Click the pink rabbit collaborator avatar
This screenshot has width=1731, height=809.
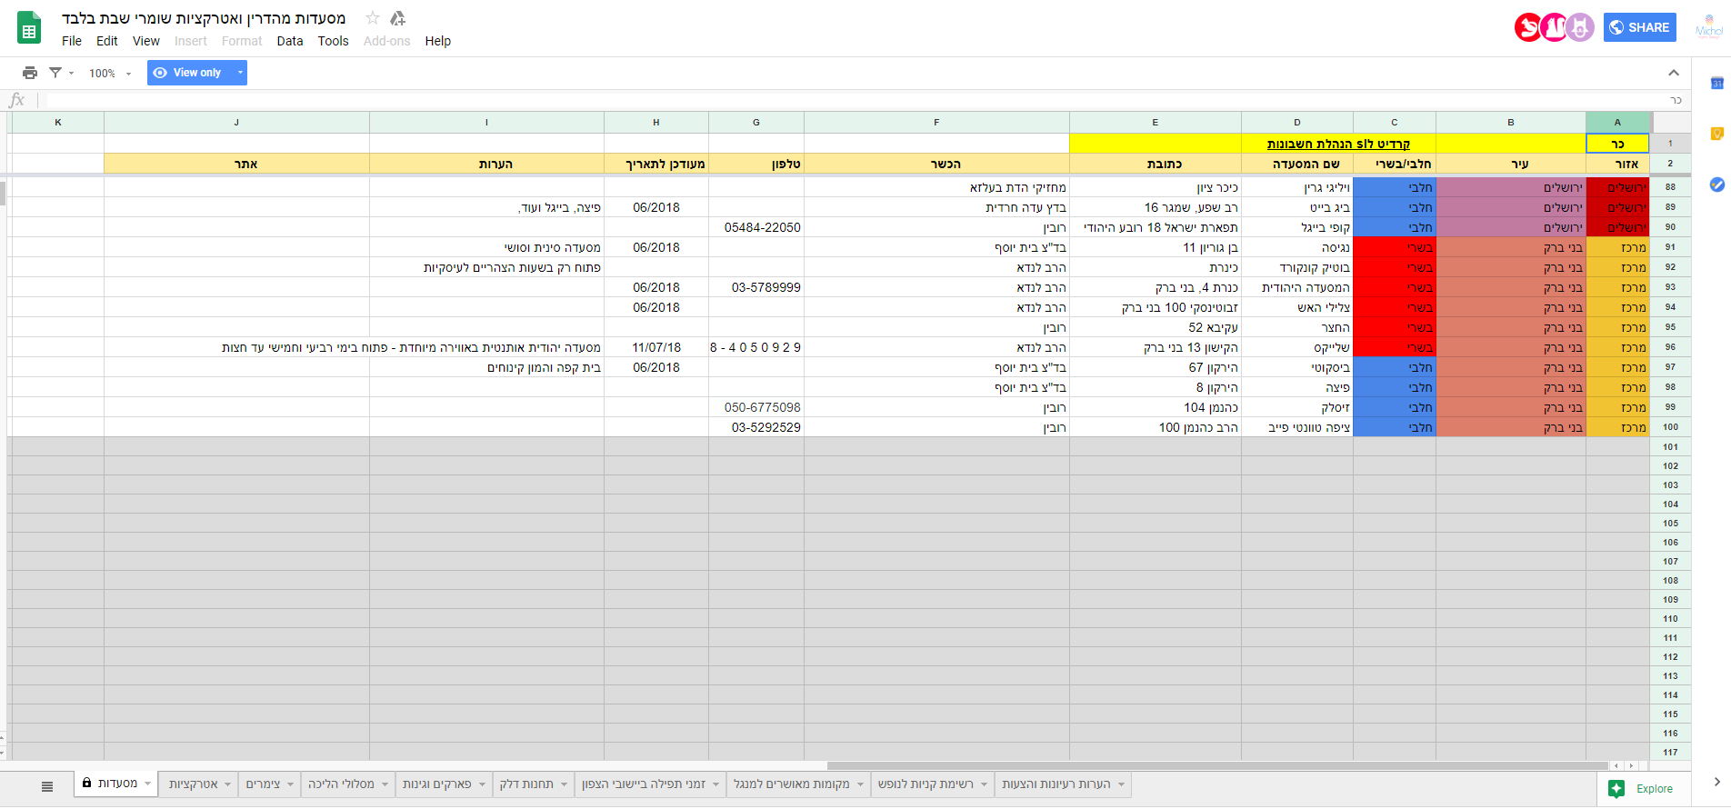[x=1555, y=27]
